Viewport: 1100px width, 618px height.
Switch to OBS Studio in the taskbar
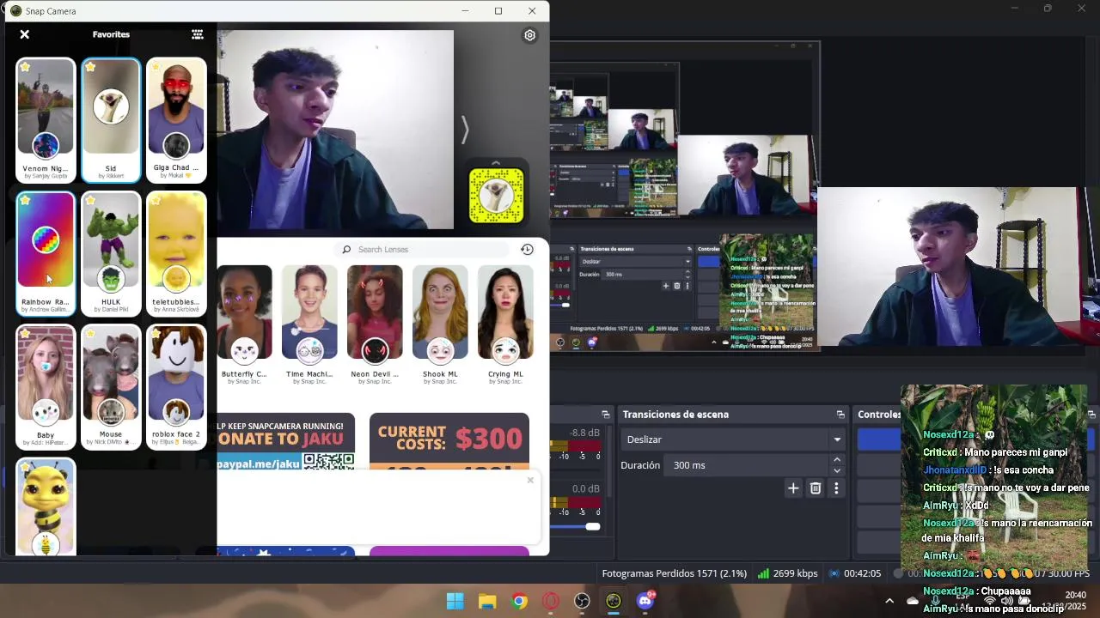pyautogui.click(x=582, y=601)
